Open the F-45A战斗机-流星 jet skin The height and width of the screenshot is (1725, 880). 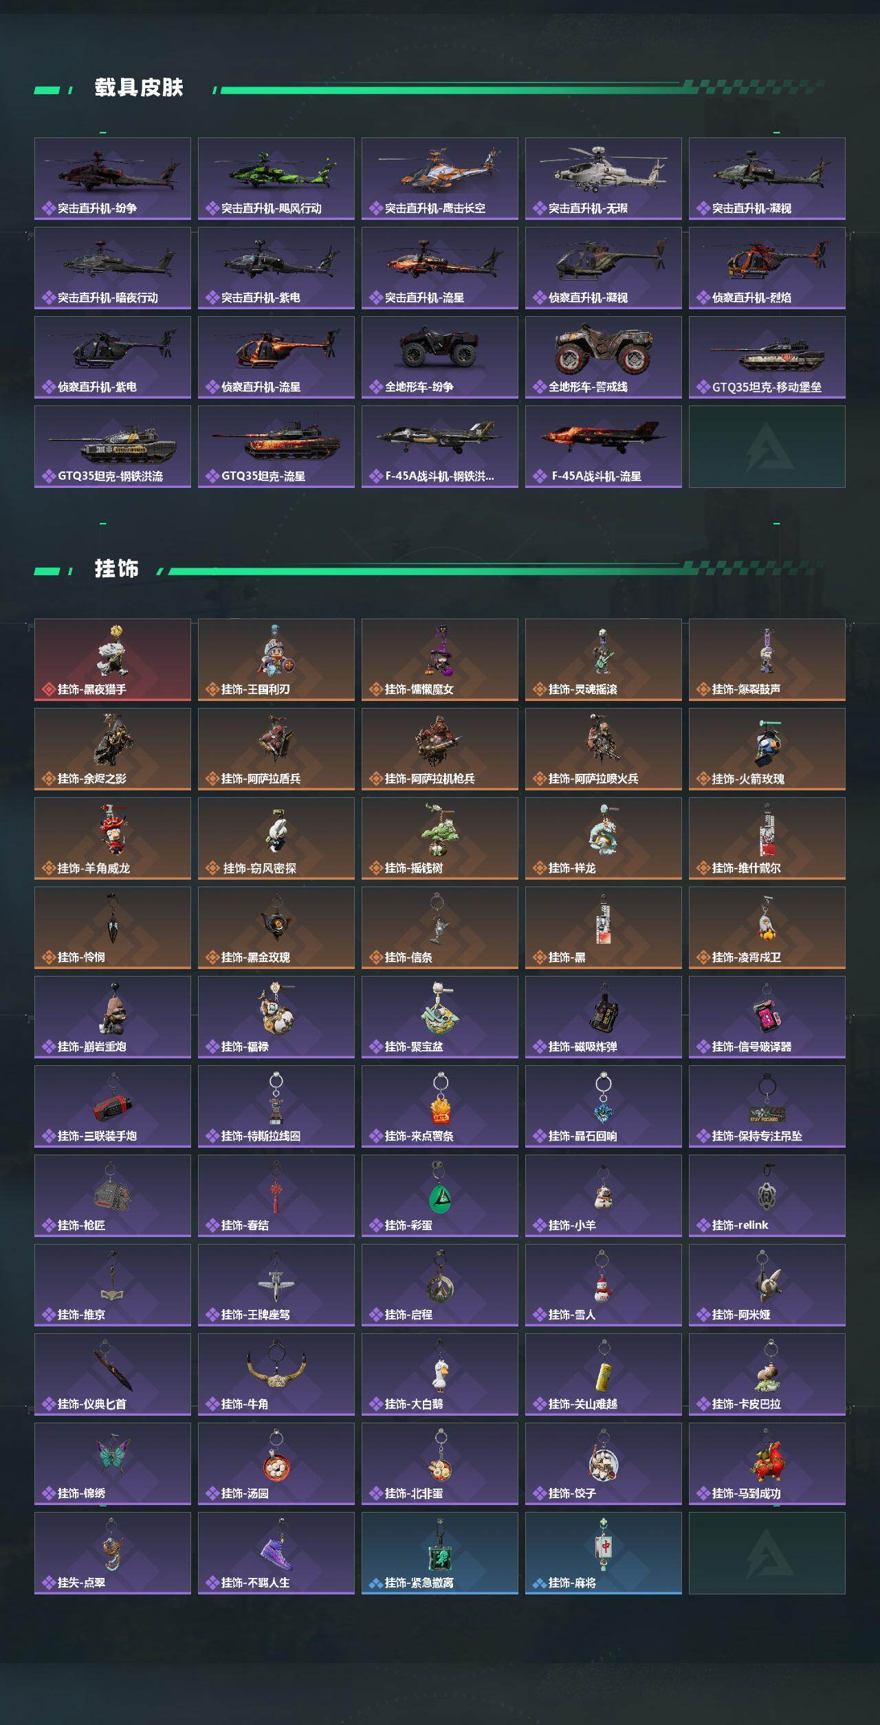click(604, 447)
